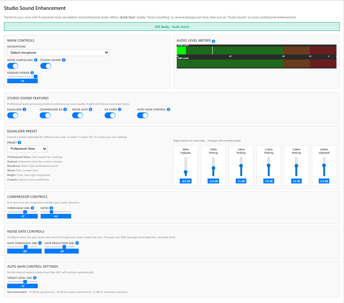Click the AGC Target Level slider
The image size is (344, 303).
[x=22, y=281]
